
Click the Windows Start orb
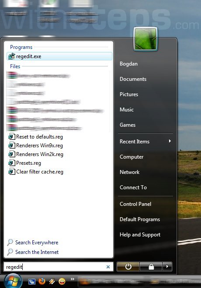click(13, 281)
